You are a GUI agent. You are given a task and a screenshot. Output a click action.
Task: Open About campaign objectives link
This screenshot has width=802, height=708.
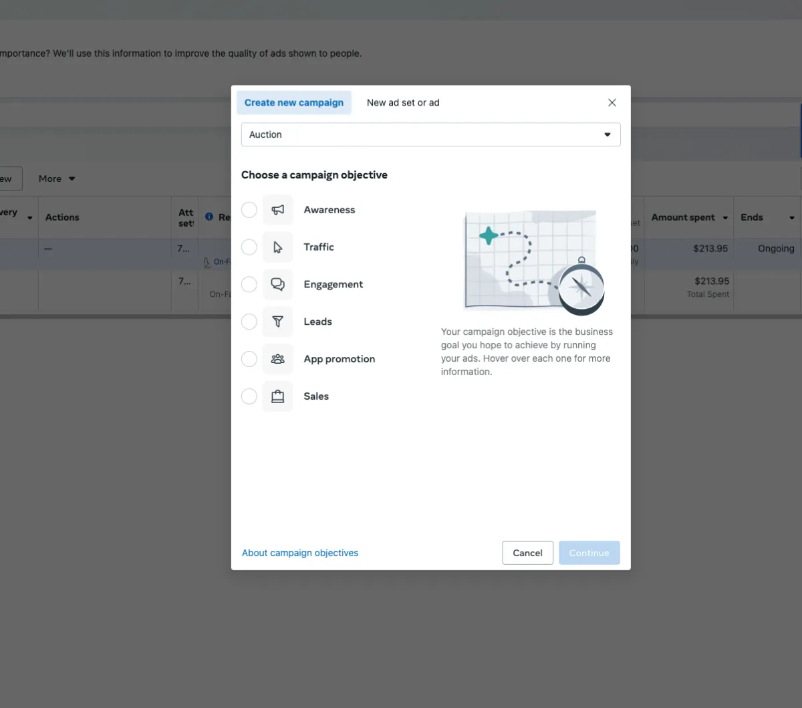(x=300, y=553)
